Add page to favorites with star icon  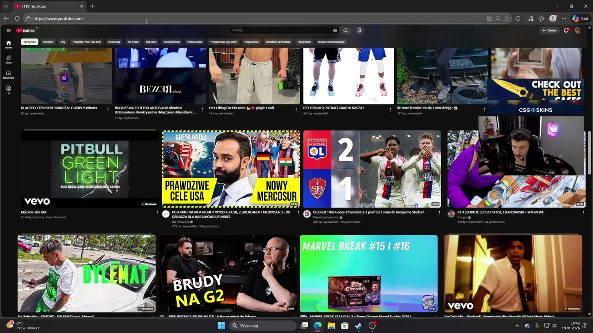[507, 18]
